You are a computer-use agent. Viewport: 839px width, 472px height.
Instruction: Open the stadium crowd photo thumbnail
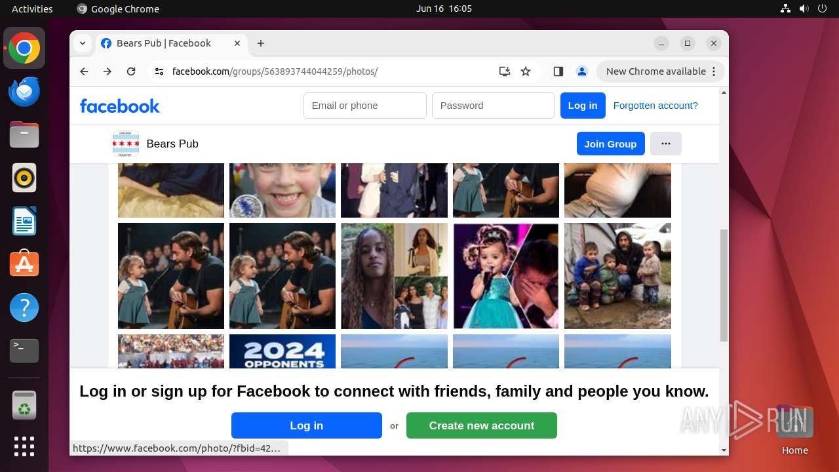point(171,351)
